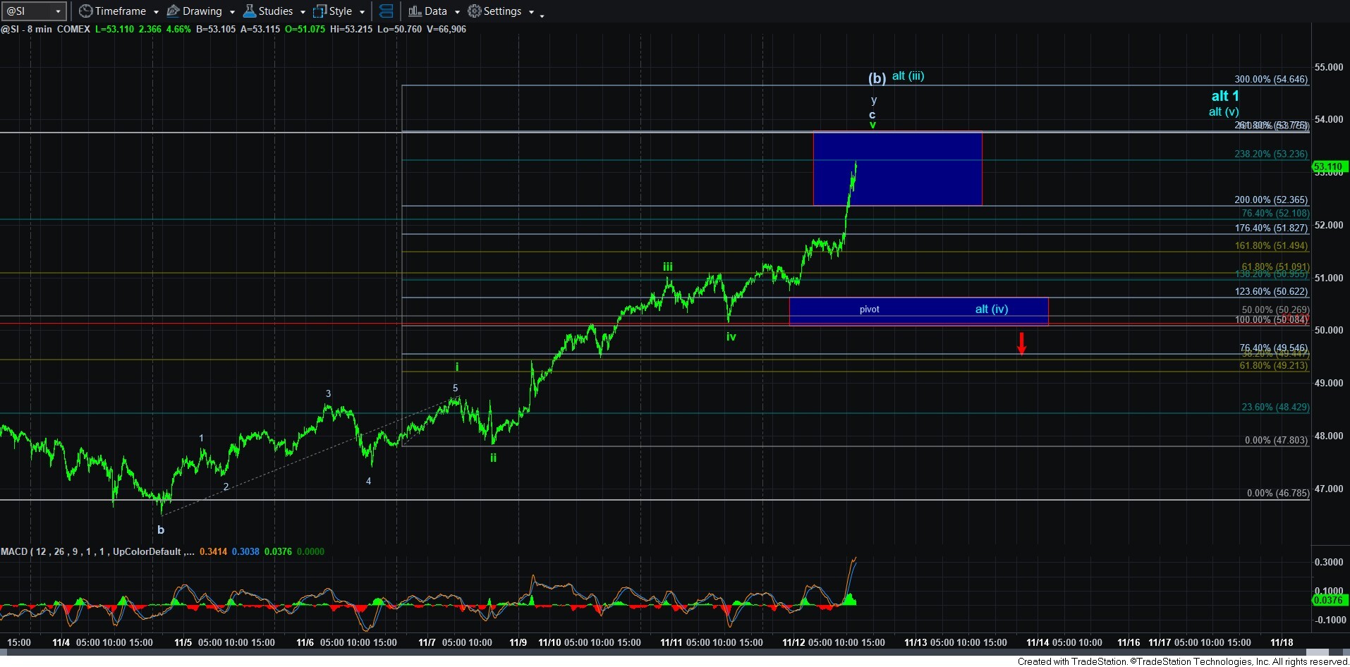
Task: Open the Drawing menu label
Action: click(x=202, y=11)
